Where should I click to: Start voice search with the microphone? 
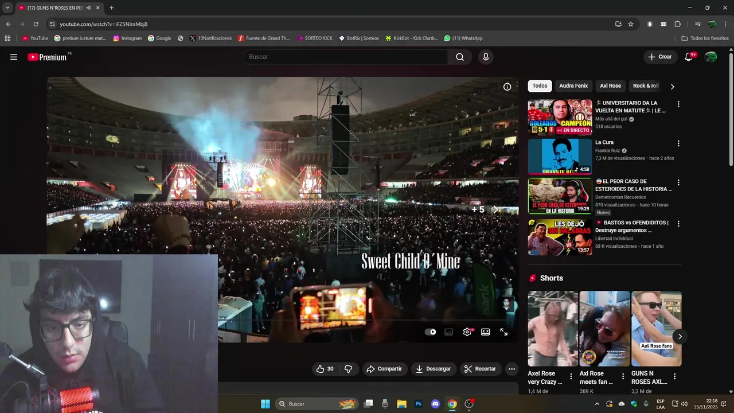[486, 57]
